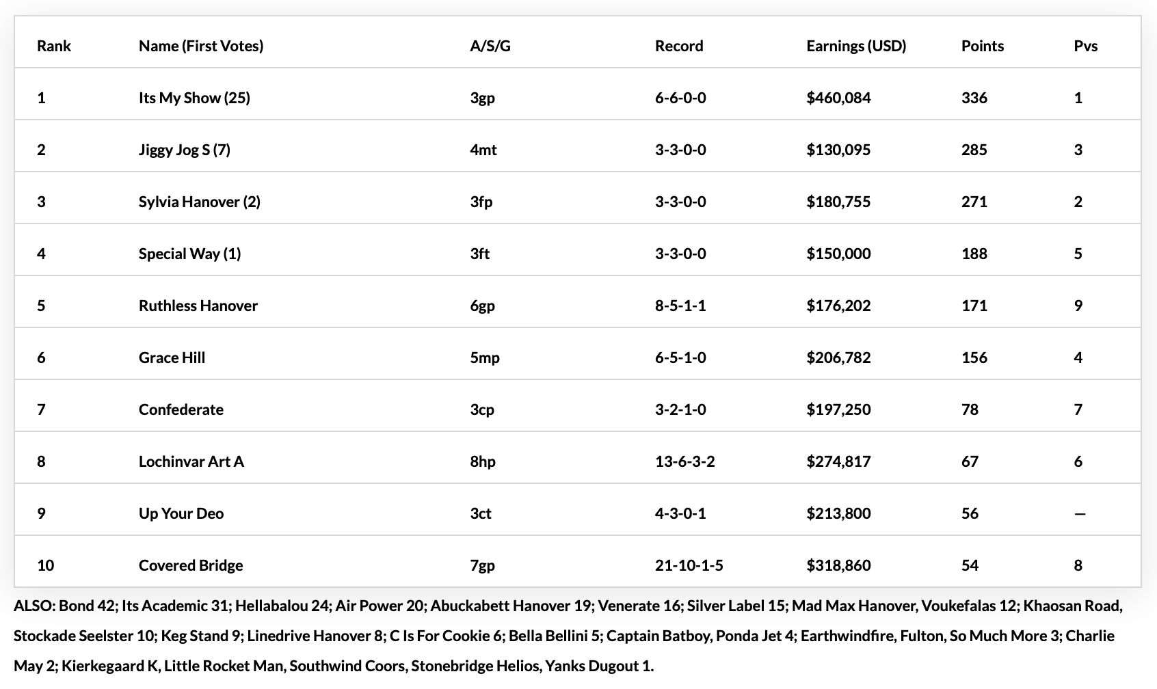
Task: Click the 336 points value
Action: pyautogui.click(x=974, y=98)
